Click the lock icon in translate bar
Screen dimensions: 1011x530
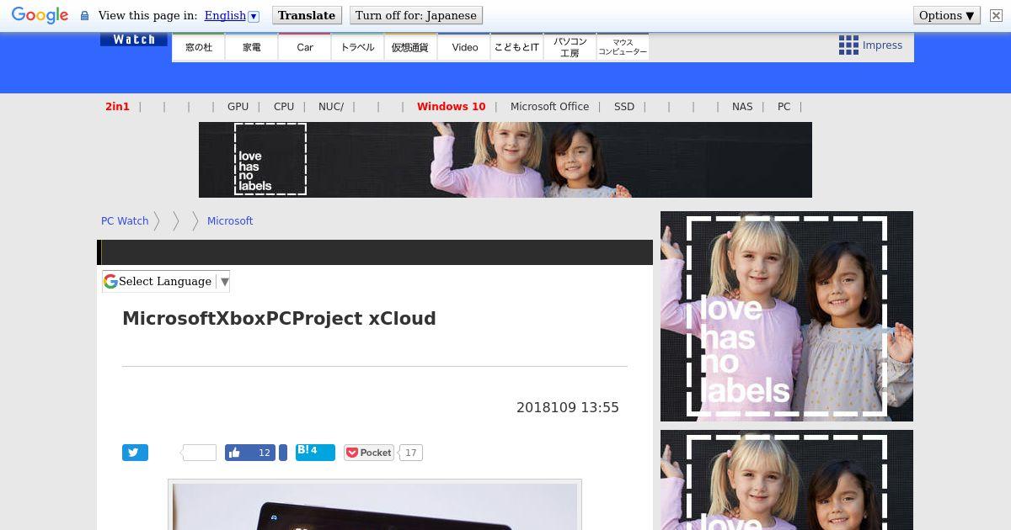(x=84, y=15)
